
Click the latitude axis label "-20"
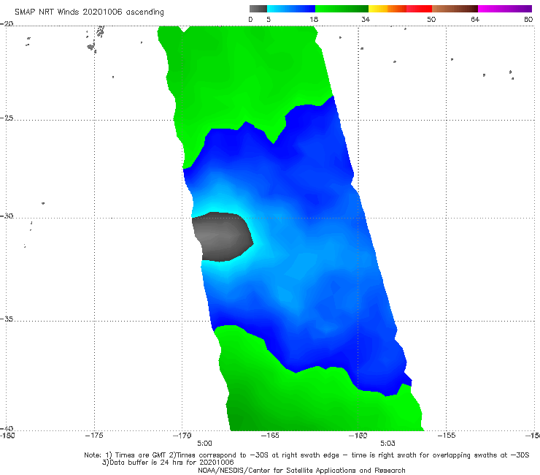click(x=7, y=23)
